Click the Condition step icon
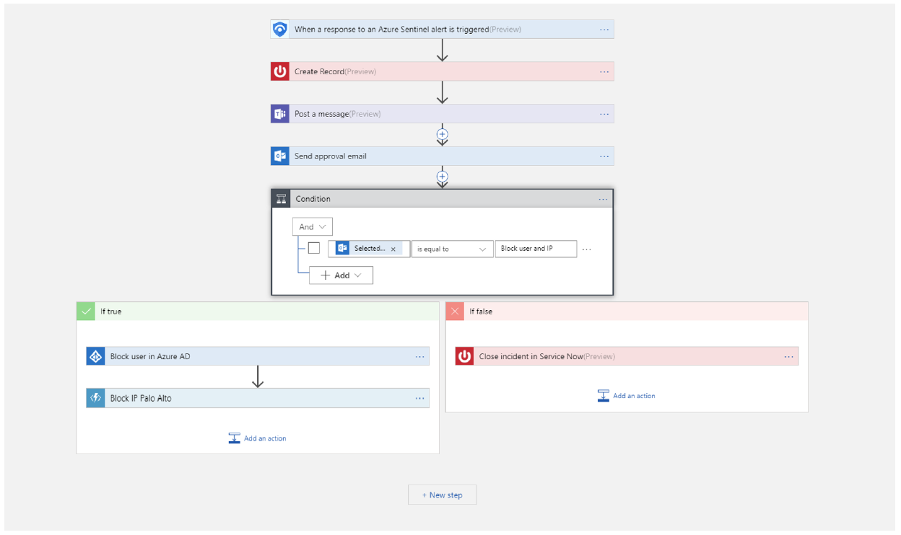This screenshot has height=535, width=901. (282, 199)
